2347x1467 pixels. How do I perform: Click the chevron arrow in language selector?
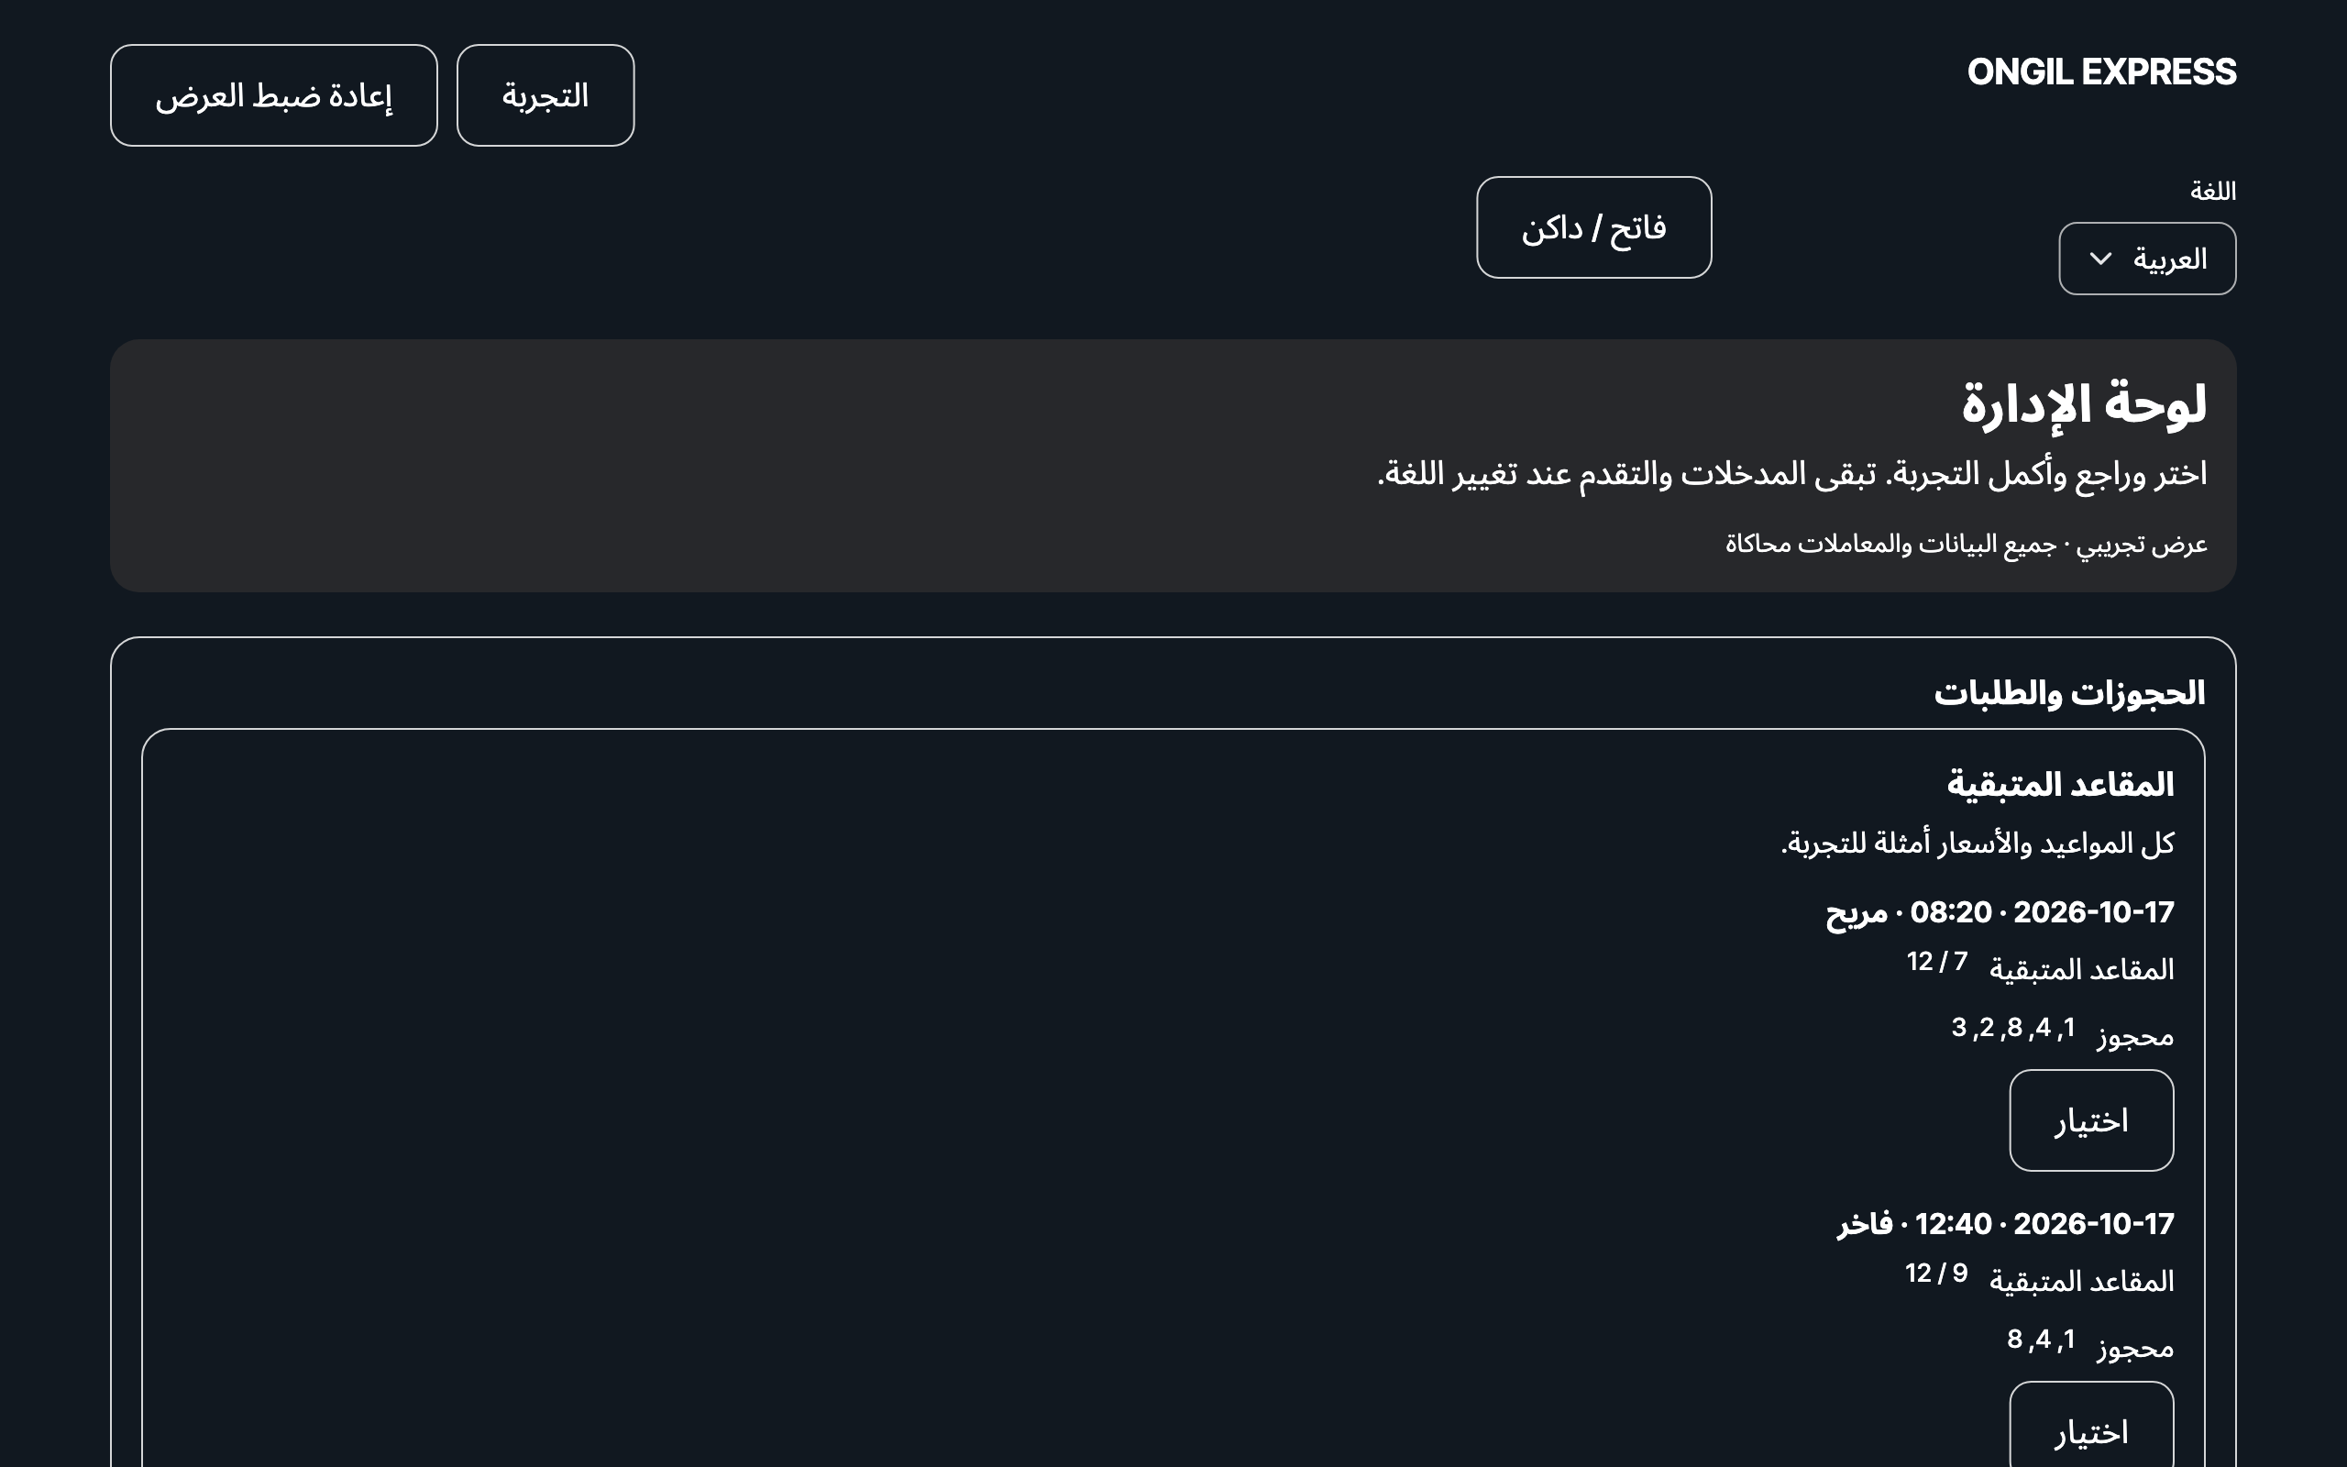pyautogui.click(x=2099, y=259)
